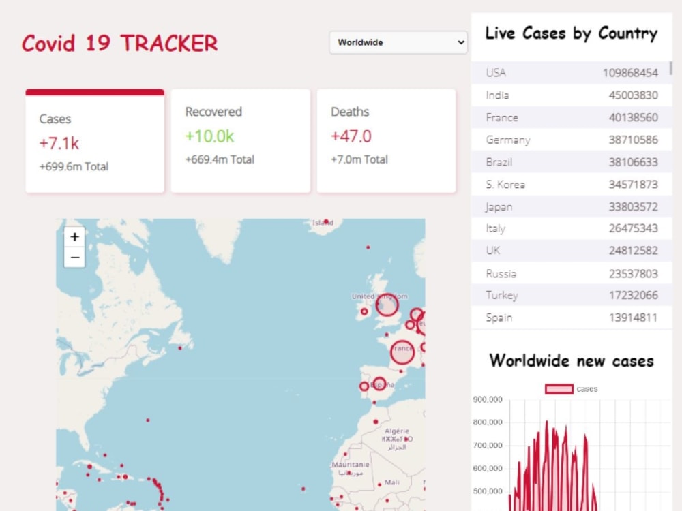Image resolution: width=682 pixels, height=511 pixels.
Task: Select the Deaths statistics card
Action: click(386, 141)
